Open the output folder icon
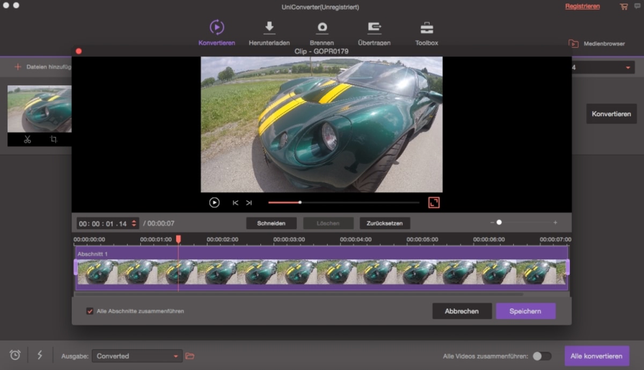This screenshot has width=644, height=370. (189, 356)
